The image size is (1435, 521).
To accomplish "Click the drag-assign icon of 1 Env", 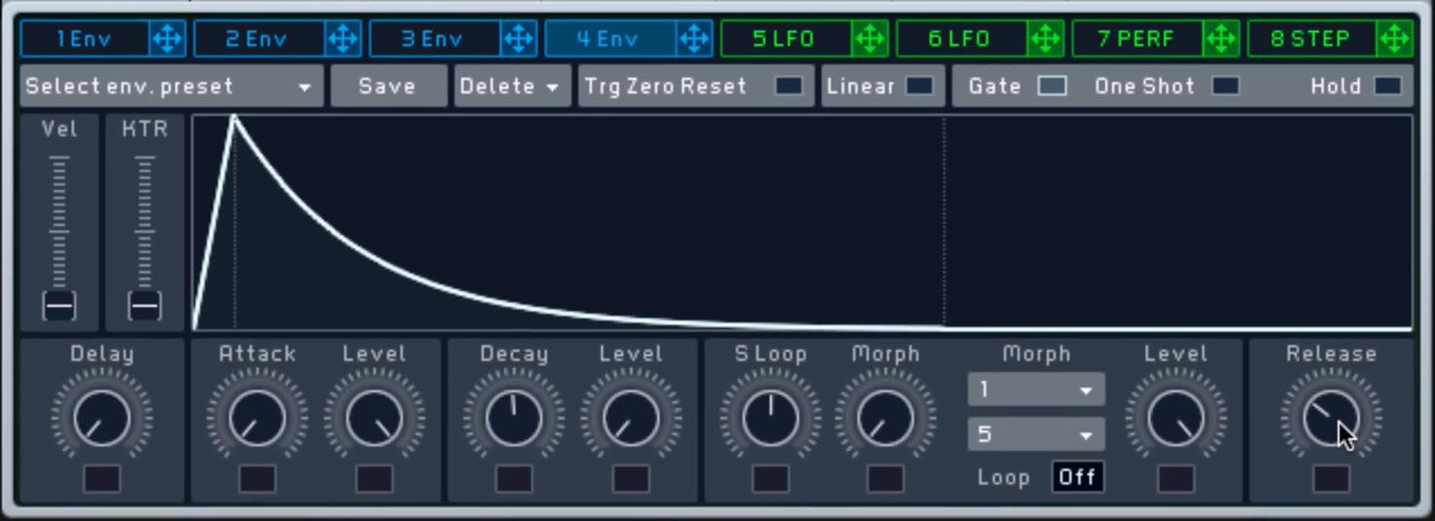I will tap(168, 39).
